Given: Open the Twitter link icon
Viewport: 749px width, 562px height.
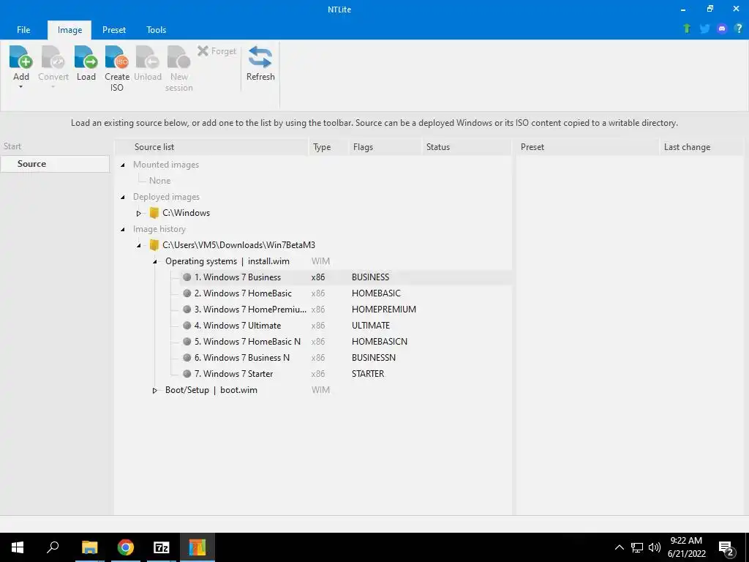Looking at the screenshot, I should [x=704, y=29].
